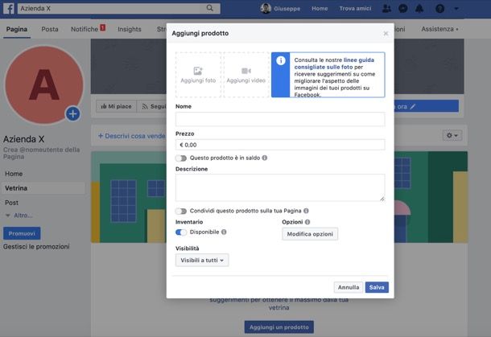Switch to the Pagina tab
491x337 pixels.
click(x=17, y=29)
